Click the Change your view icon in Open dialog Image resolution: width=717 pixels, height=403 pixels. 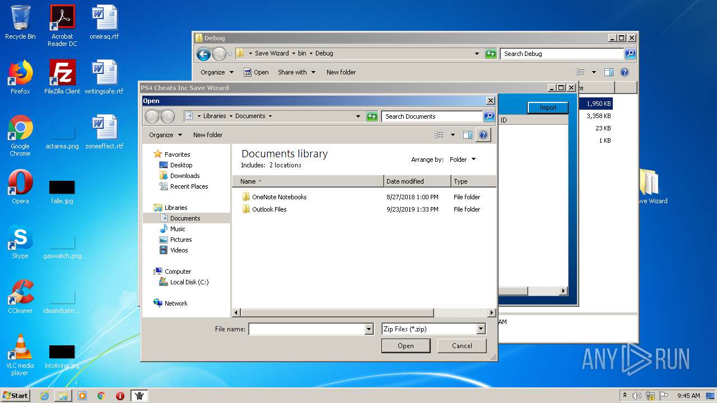(x=439, y=135)
